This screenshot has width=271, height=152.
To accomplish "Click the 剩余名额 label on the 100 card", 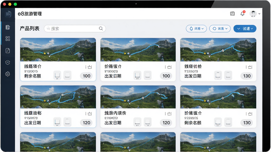I will [x=33, y=76].
